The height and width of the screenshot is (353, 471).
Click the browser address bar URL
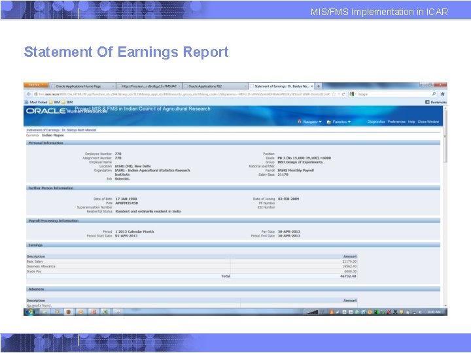pos(184,94)
